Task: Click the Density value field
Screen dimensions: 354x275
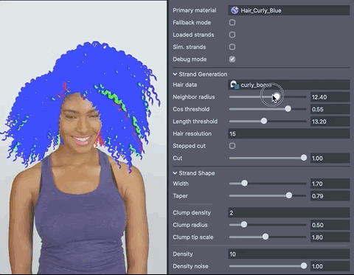Action: pyautogui.click(x=289, y=254)
